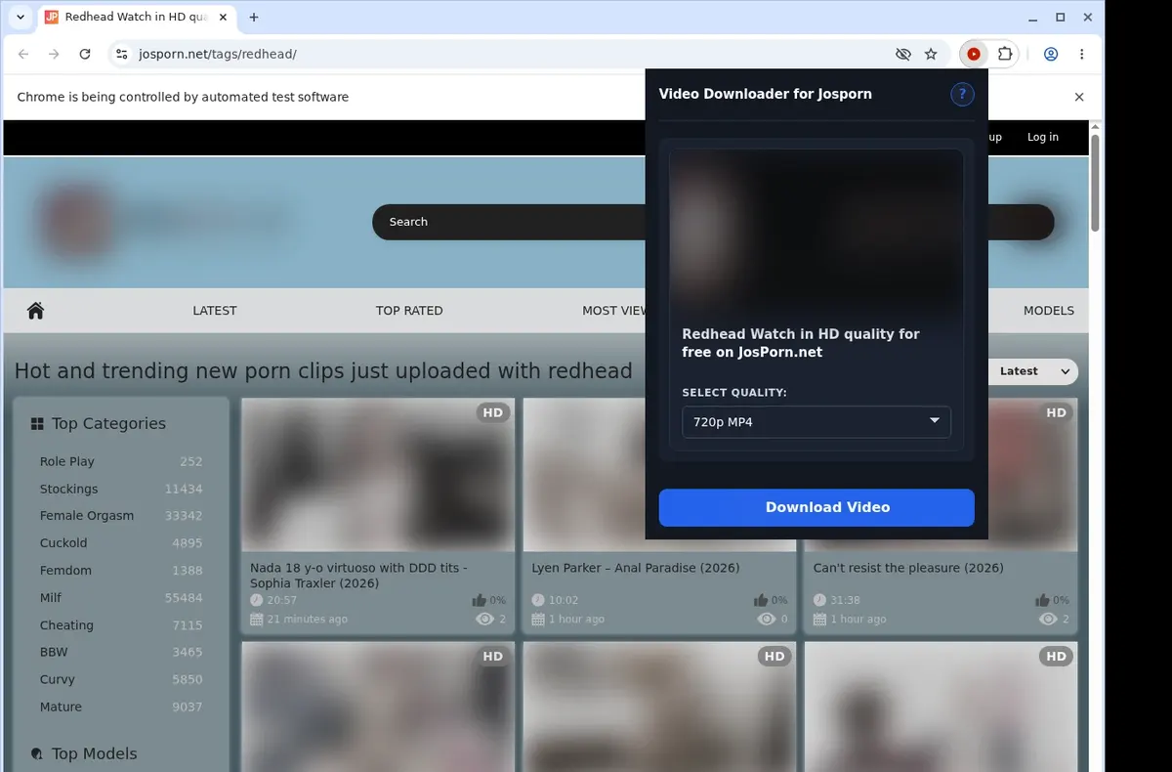Reload the current page
Screen dimensions: 1172x772
(x=85, y=55)
